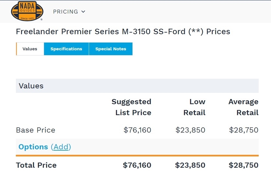
Task: Click the Base Price row label
Action: (x=36, y=130)
